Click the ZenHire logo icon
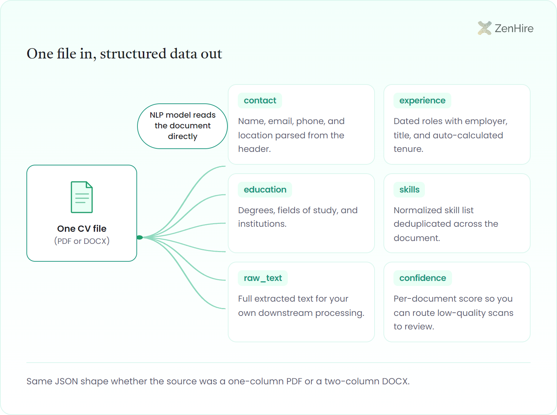557x415 pixels. click(485, 28)
